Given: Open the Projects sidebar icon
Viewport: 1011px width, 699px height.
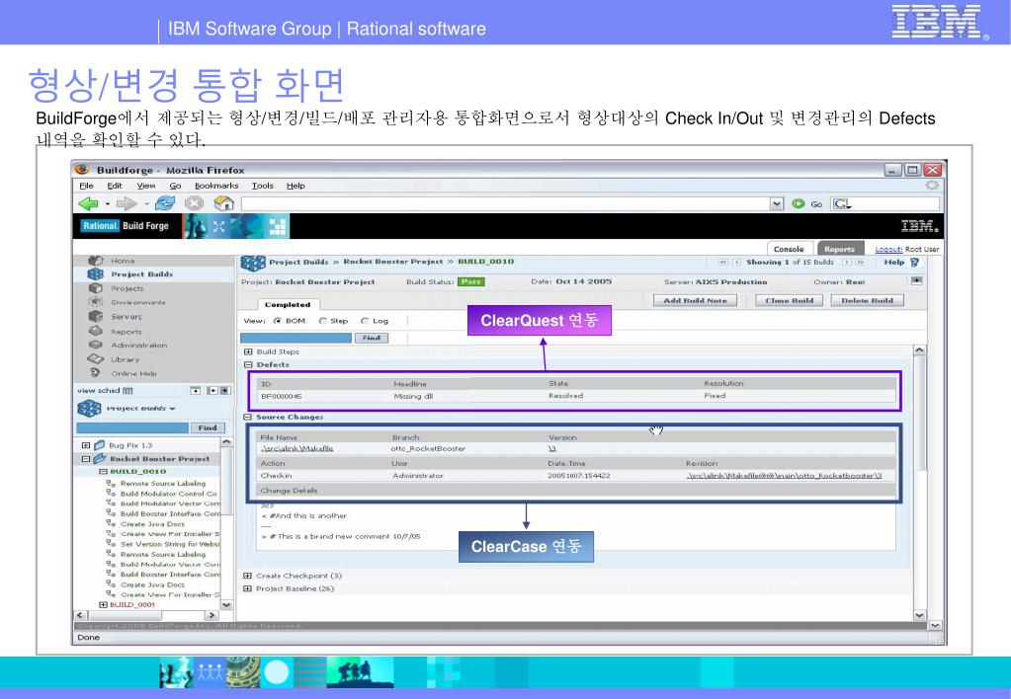Looking at the screenshot, I should pos(96,288).
